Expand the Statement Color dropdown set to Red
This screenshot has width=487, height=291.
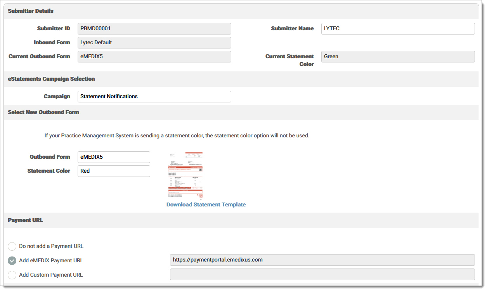[114, 171]
